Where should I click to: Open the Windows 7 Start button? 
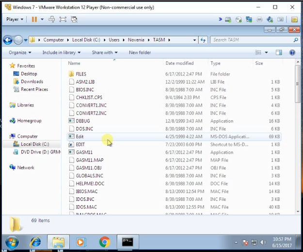point(12,242)
